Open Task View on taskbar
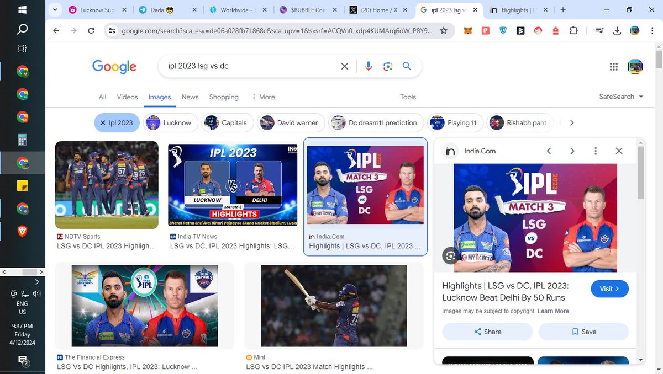The height and width of the screenshot is (374, 663). point(22,48)
